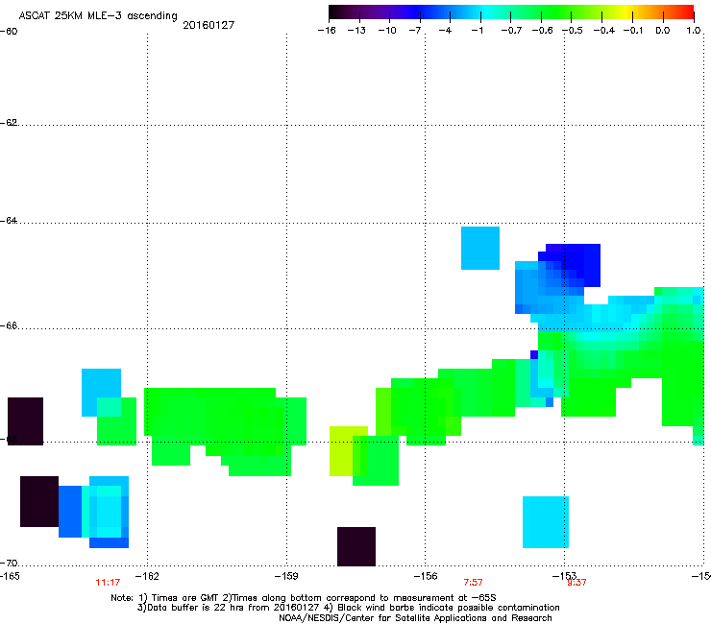
Task: Click the -62 latitude axis label
Action: click(x=9, y=123)
